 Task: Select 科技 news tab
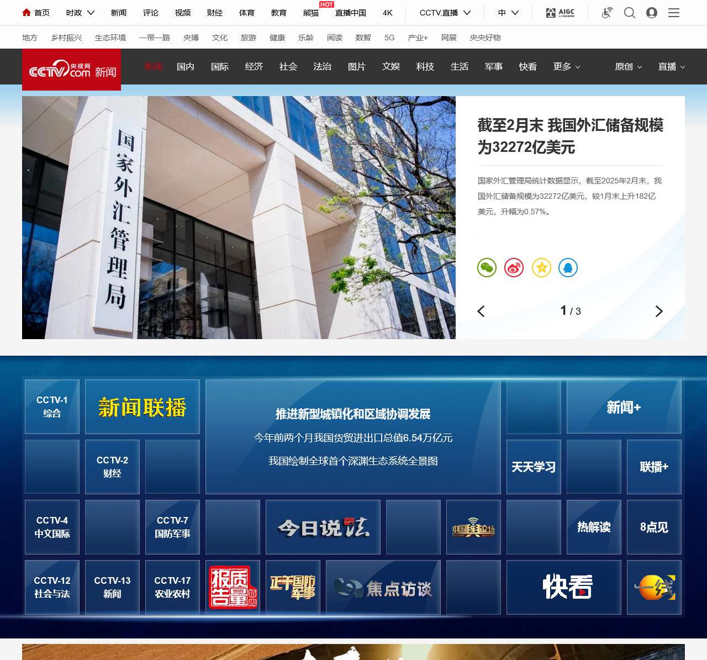click(x=425, y=67)
